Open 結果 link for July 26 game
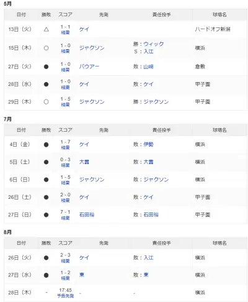The height and width of the screenshot is (302, 248). tap(65, 200)
